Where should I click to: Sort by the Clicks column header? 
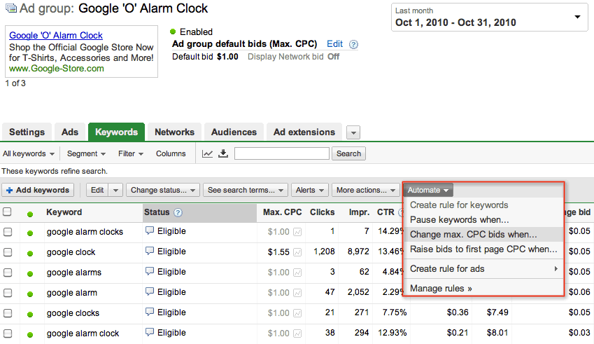coord(322,212)
